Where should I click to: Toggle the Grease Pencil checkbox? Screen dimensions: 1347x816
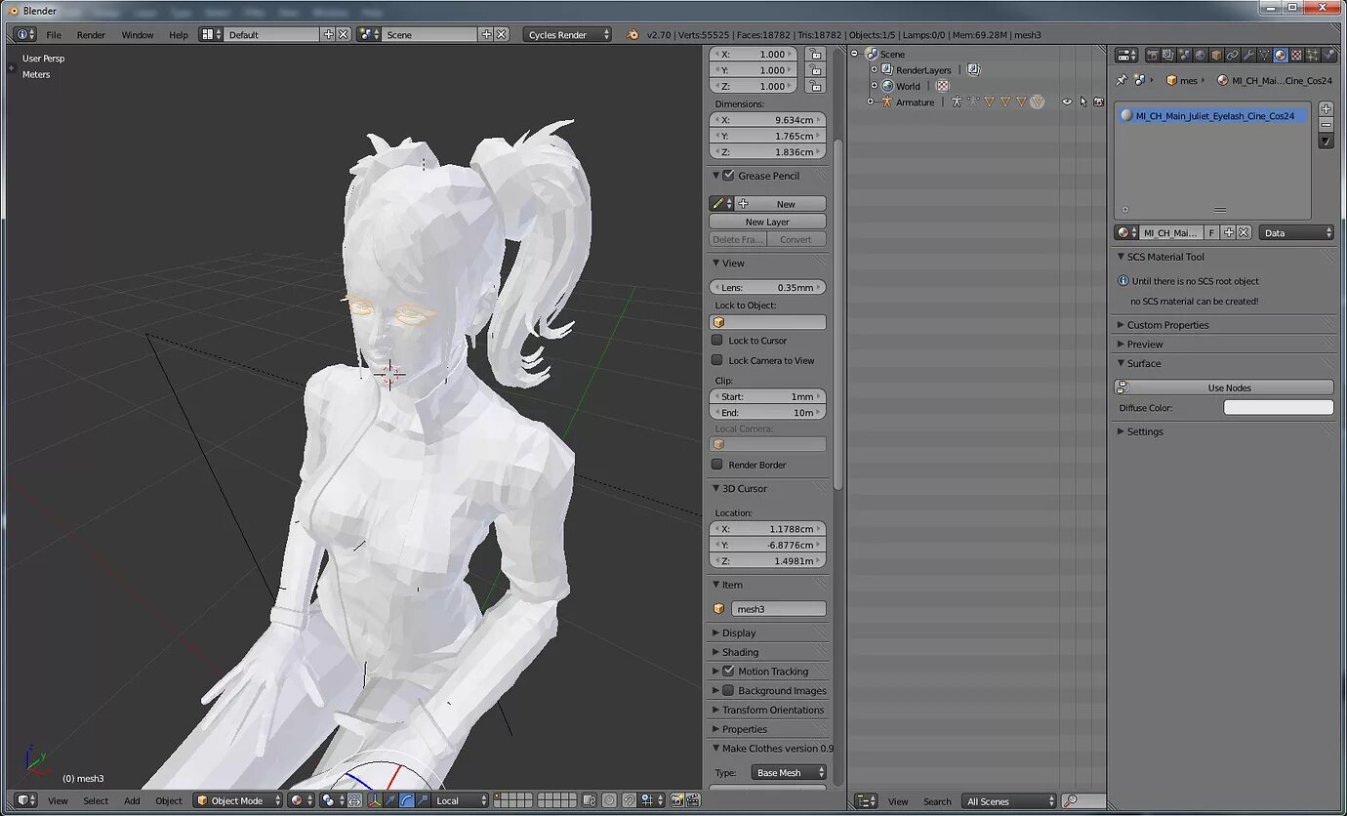728,176
